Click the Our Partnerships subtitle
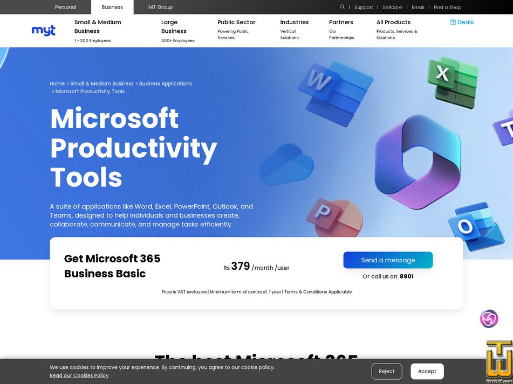The width and height of the screenshot is (513, 384). [x=341, y=34]
